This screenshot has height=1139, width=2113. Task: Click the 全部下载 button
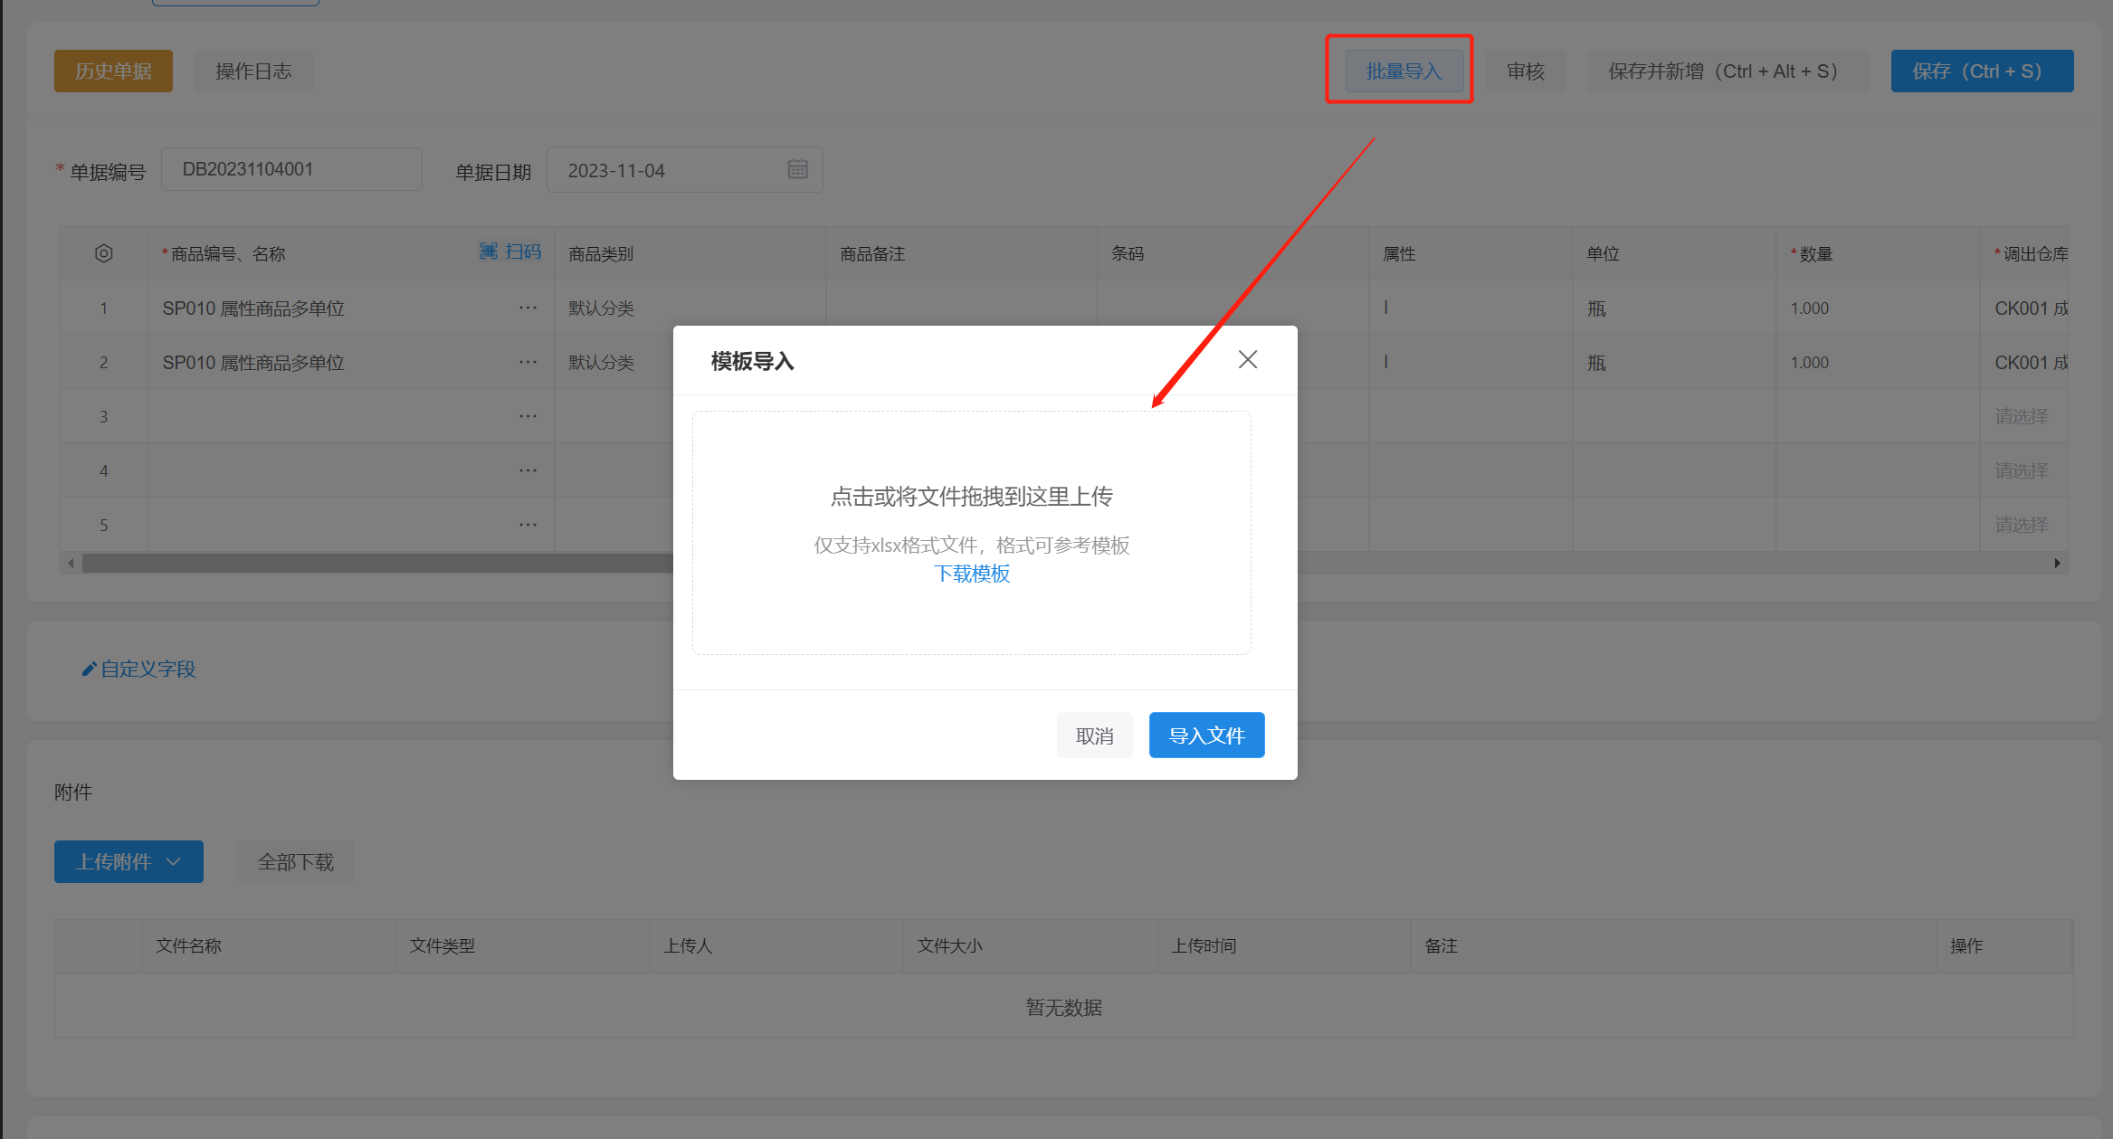click(295, 861)
